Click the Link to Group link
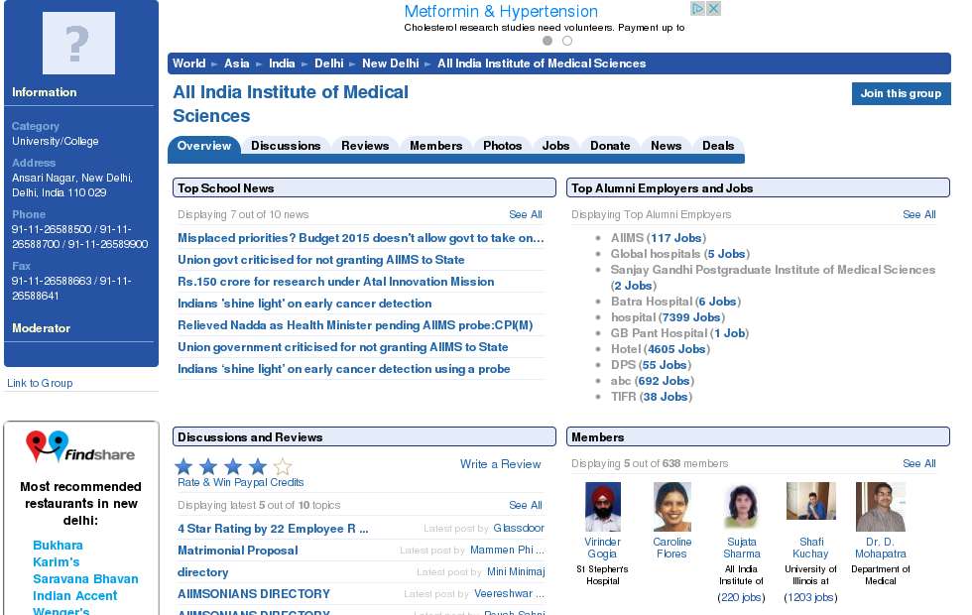Viewport: 972px width, 615px height. coord(40,383)
